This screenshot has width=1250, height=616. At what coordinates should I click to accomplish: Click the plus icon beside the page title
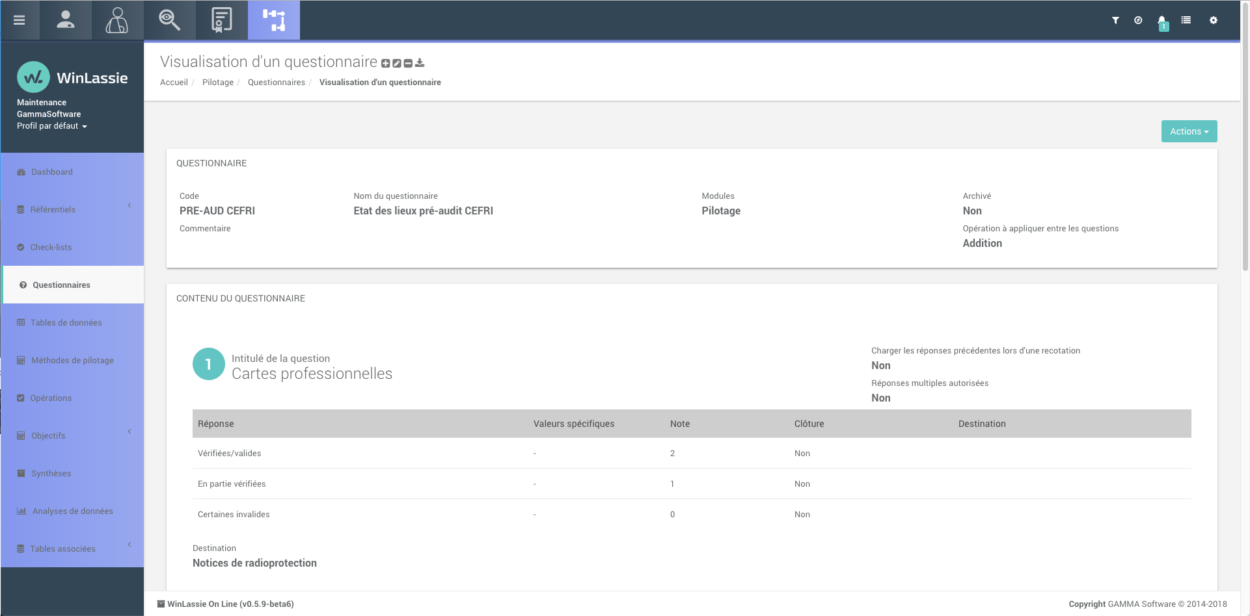click(x=386, y=63)
